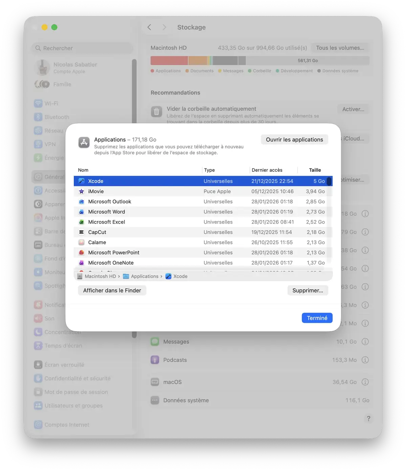
Task: Click in the Rechercher search field
Action: coord(81,48)
